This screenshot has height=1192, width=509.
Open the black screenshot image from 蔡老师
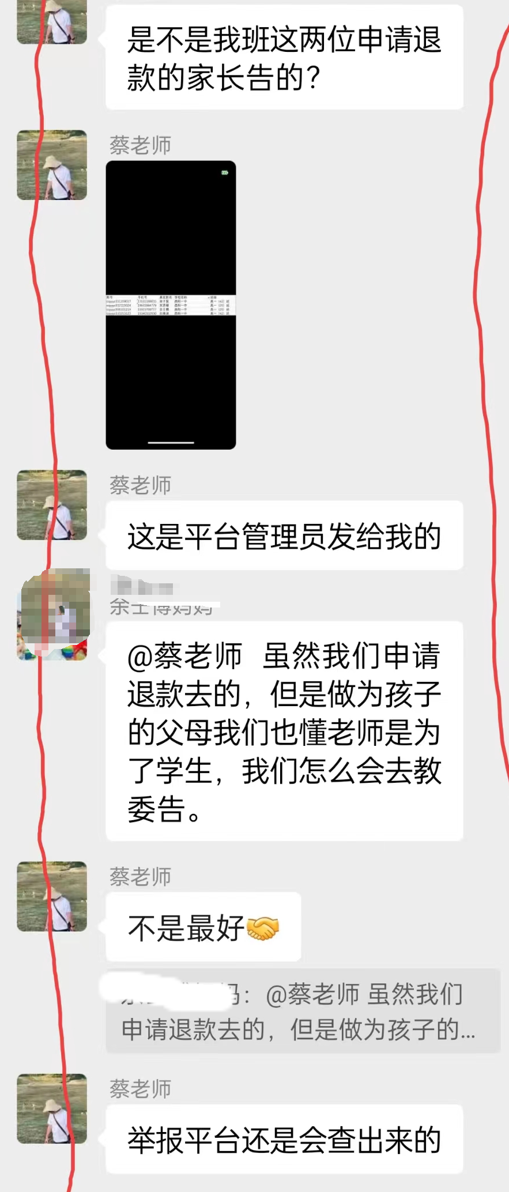tap(171, 305)
